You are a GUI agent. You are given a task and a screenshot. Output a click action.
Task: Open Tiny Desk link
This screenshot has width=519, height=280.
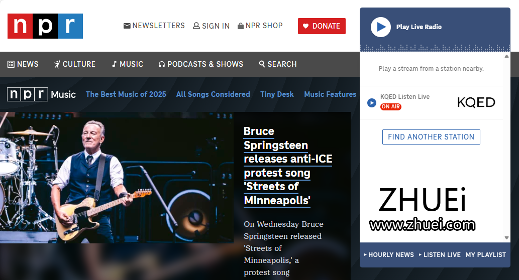(277, 94)
